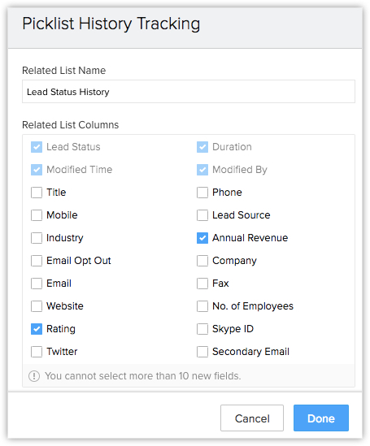Select the Secondary Email checkbox
The image size is (370, 446).
tap(202, 352)
